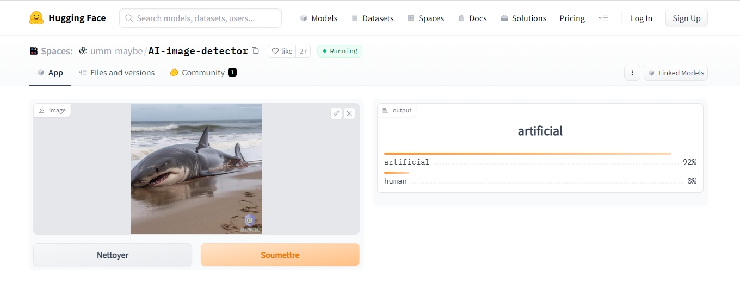Viewport: 740px width, 303px height.
Task: Click the output label tag
Action: click(x=397, y=110)
